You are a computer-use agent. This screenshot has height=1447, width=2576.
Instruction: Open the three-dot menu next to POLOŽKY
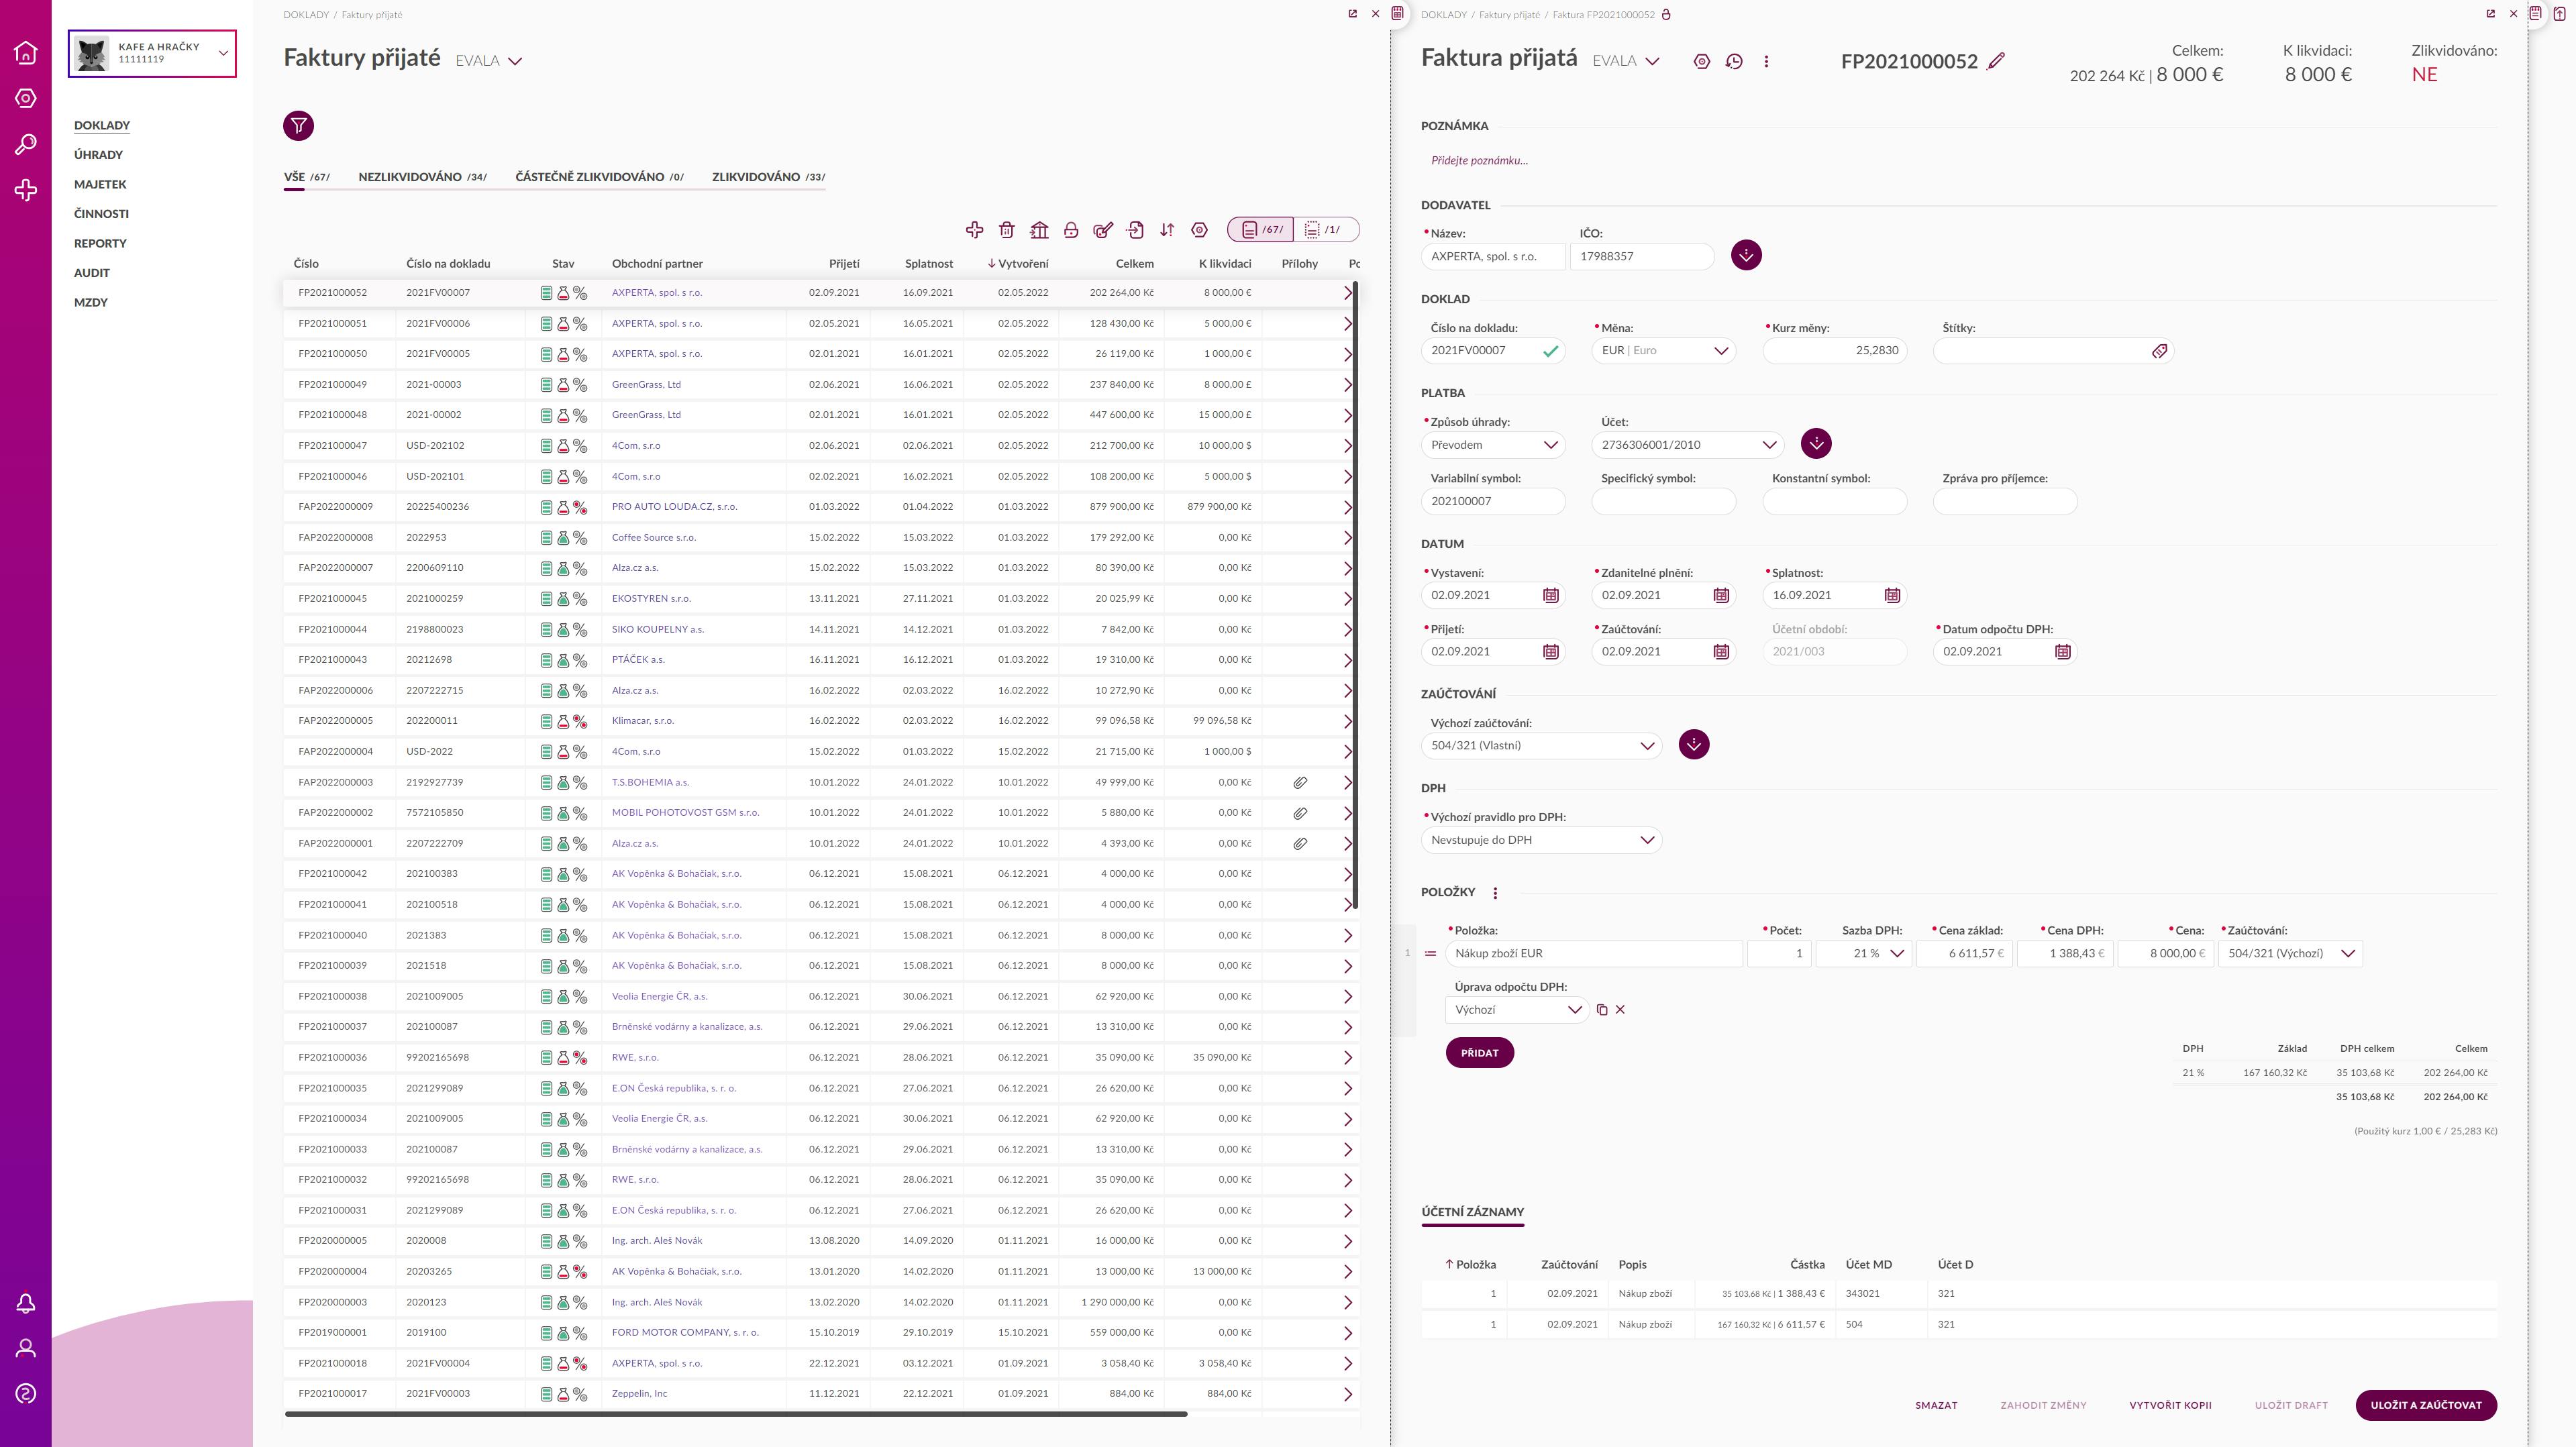tap(1495, 893)
